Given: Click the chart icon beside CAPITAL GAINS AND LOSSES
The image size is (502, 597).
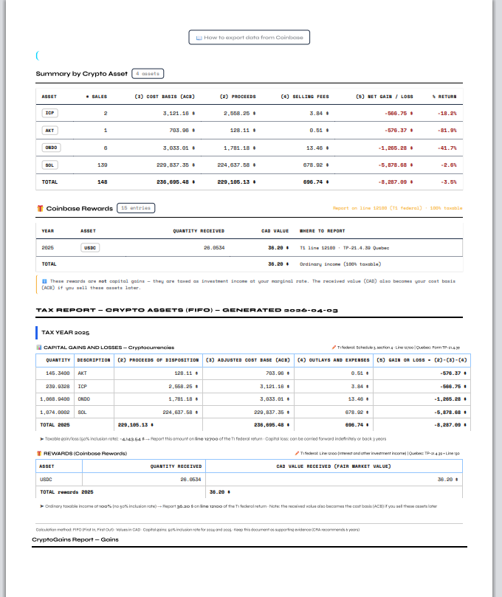Looking at the screenshot, I should click(x=38, y=348).
